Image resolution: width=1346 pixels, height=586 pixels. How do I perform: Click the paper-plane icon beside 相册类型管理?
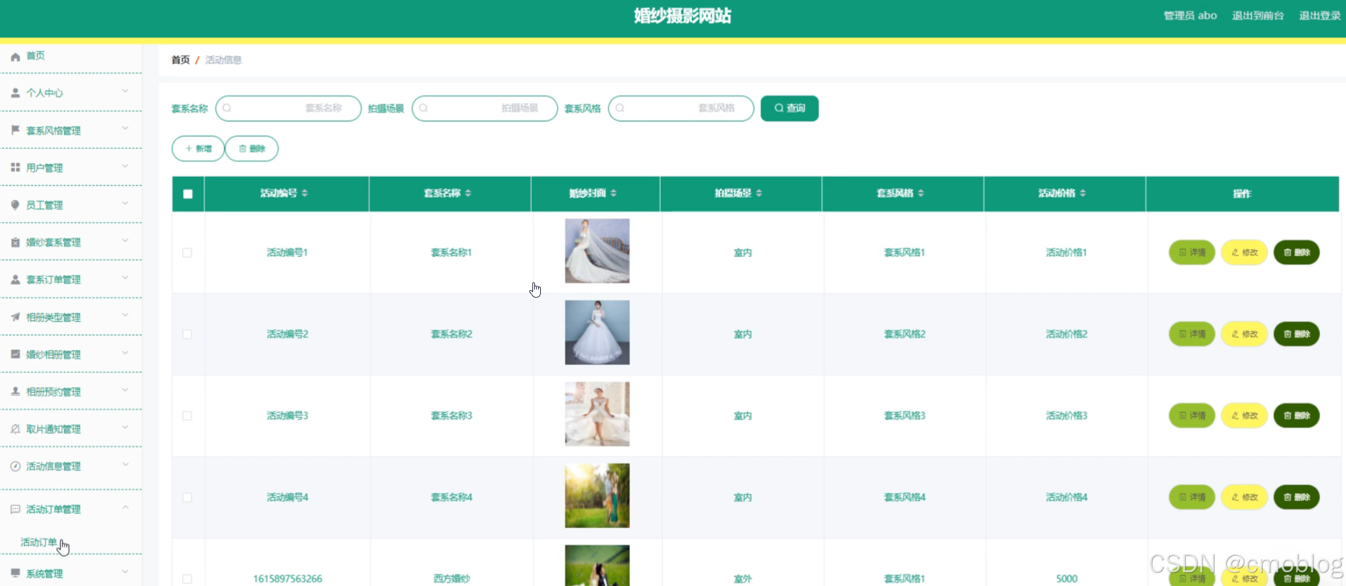pos(16,317)
